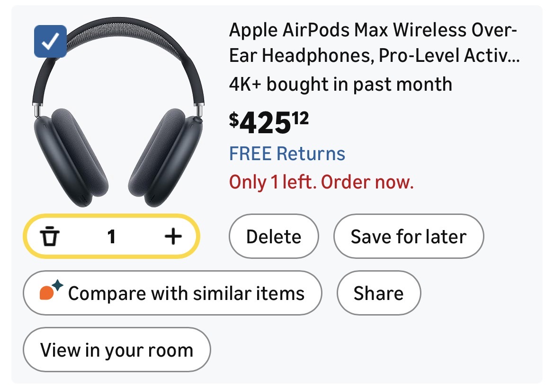Image resolution: width=554 pixels, height=385 pixels.
Task: Open Compare with similar items
Action: [172, 293]
